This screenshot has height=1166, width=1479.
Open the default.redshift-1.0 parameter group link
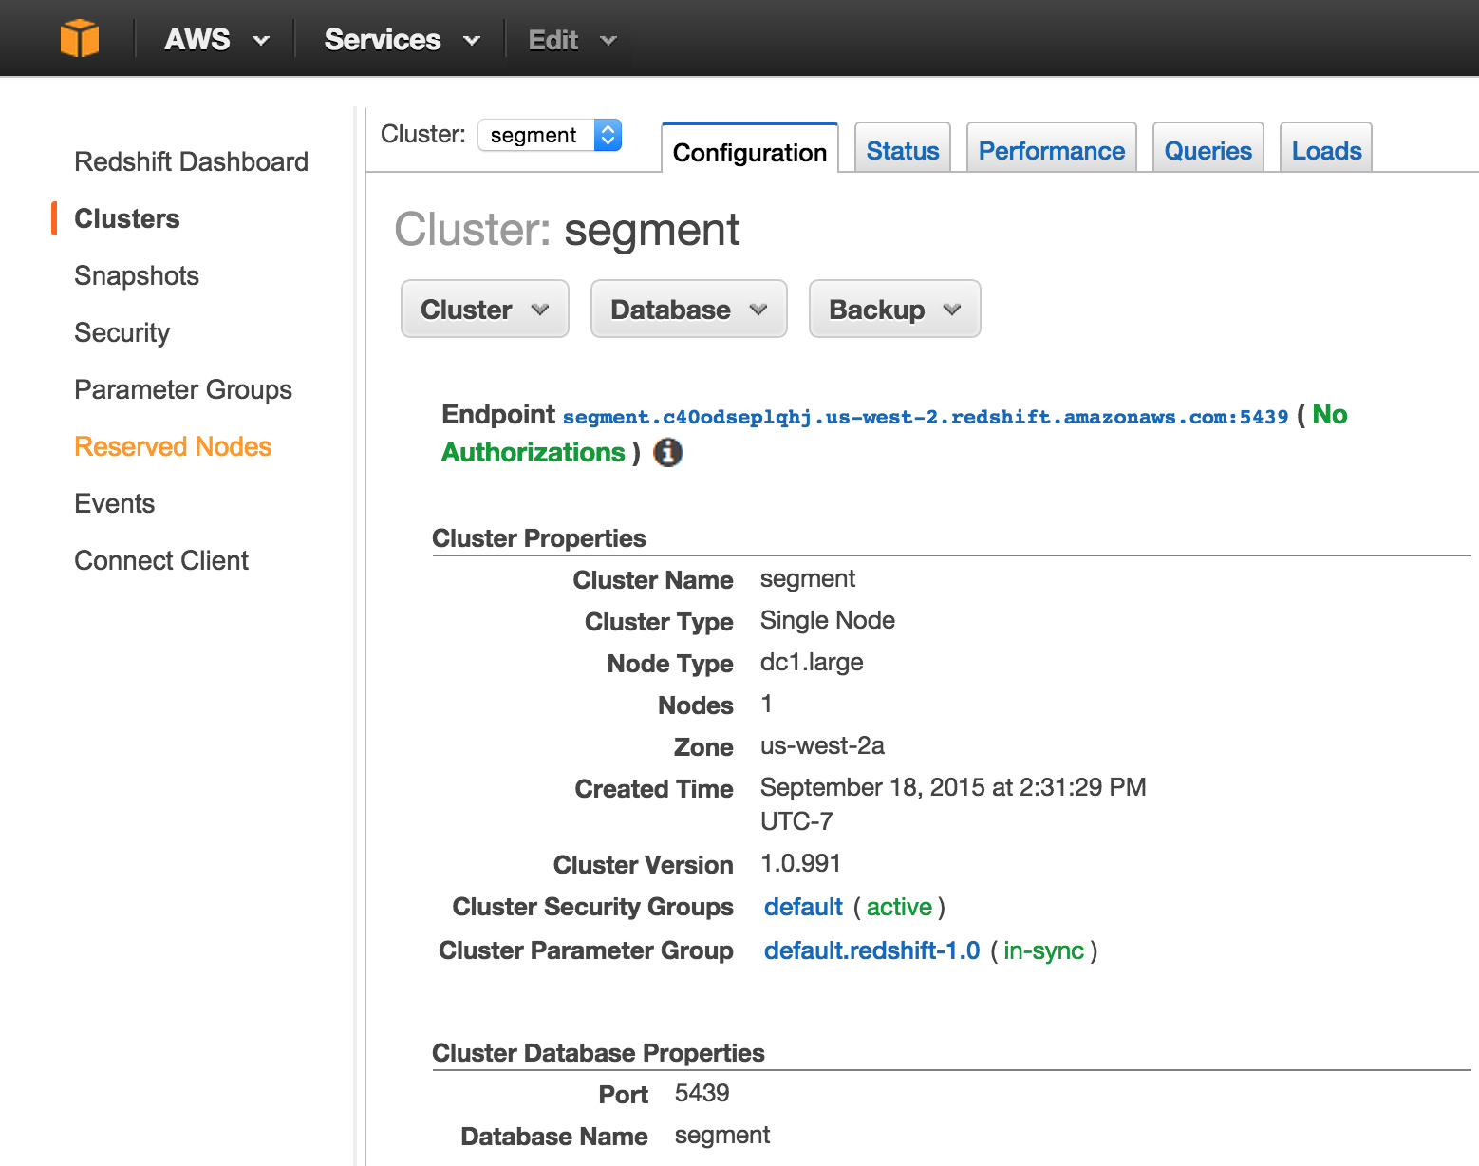[x=871, y=950]
